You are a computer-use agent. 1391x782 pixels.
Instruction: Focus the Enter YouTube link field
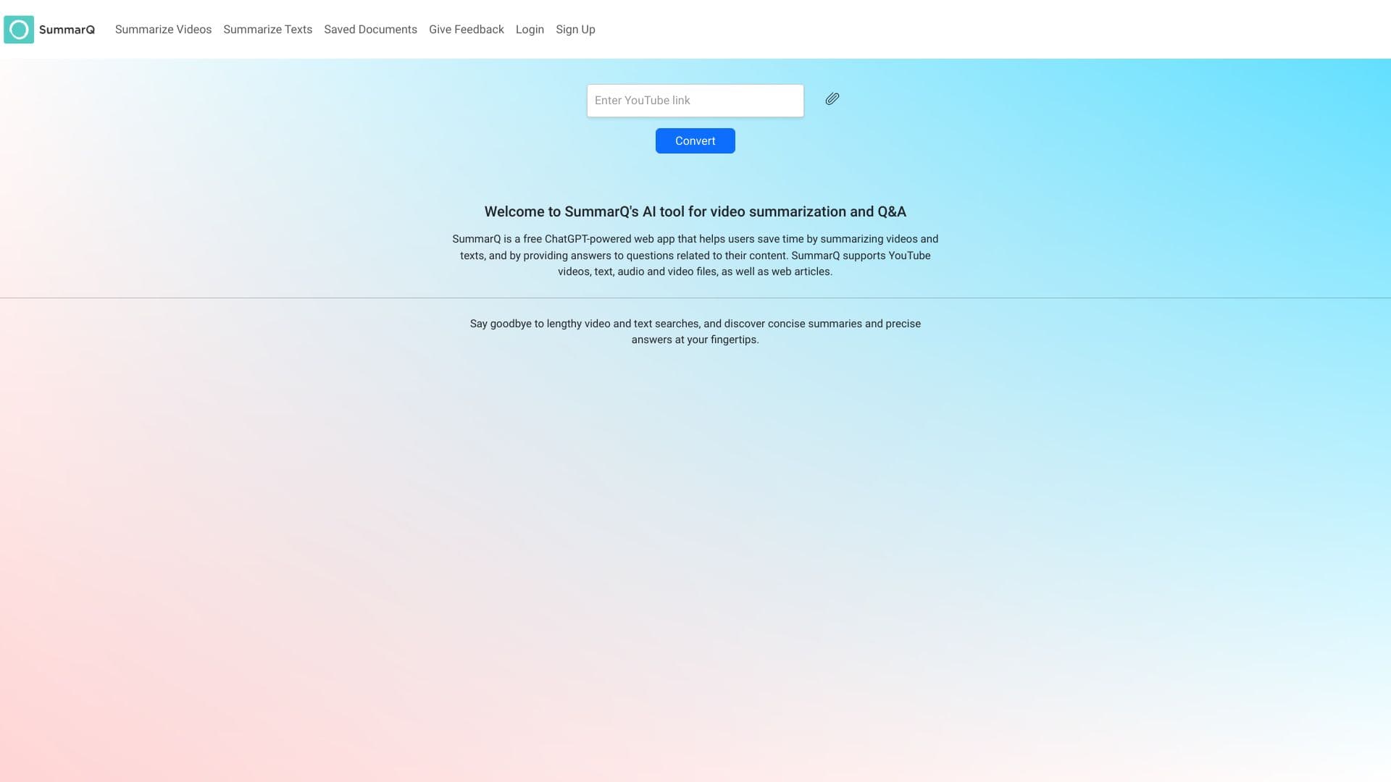click(695, 101)
